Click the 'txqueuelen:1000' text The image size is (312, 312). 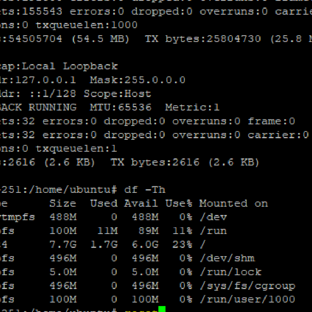point(87,26)
